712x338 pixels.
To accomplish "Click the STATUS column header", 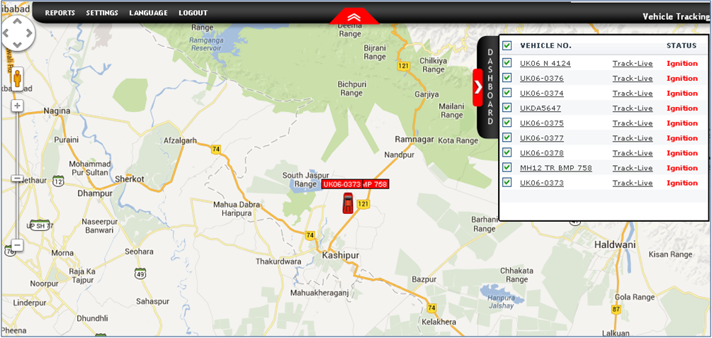I will point(681,45).
